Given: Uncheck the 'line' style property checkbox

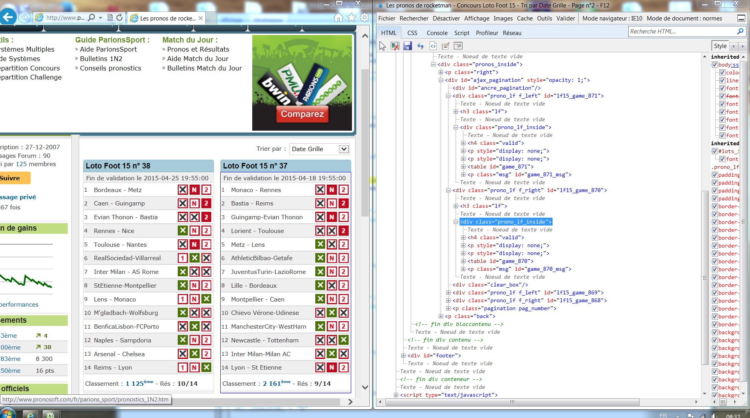Looking at the screenshot, I should [722, 80].
